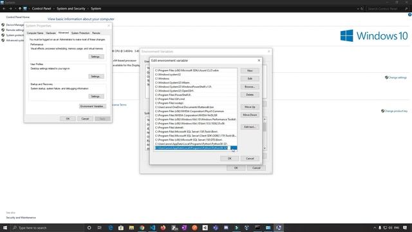Click Delete in Edit environment variable dialog
The width and height of the screenshot is (412, 232).
(250, 95)
